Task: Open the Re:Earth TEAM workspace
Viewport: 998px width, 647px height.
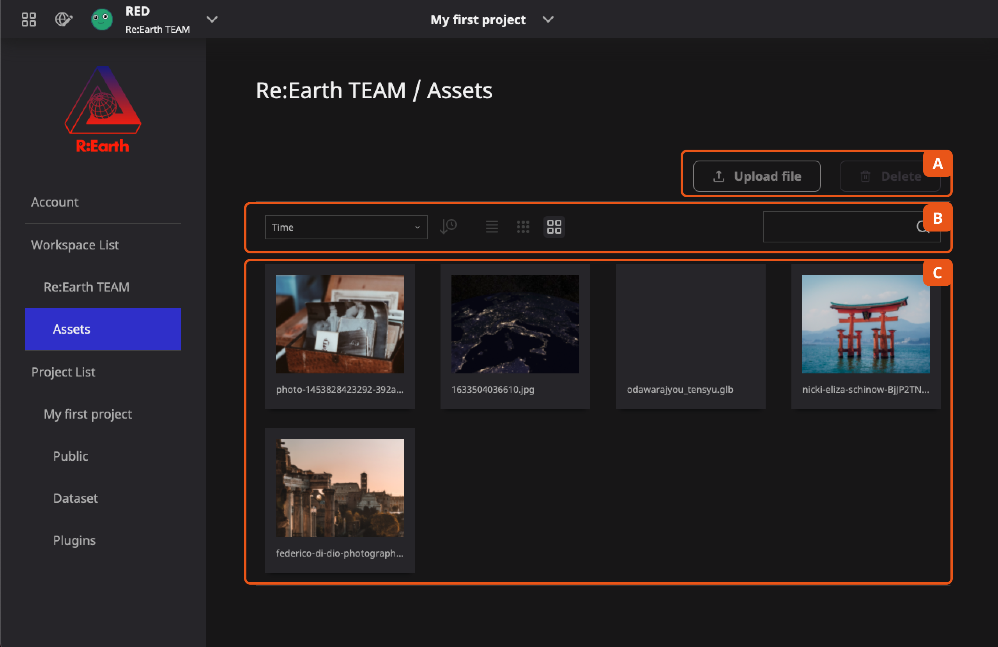Action: pyautogui.click(x=86, y=286)
